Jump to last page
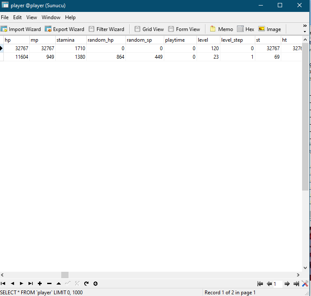 296,284
